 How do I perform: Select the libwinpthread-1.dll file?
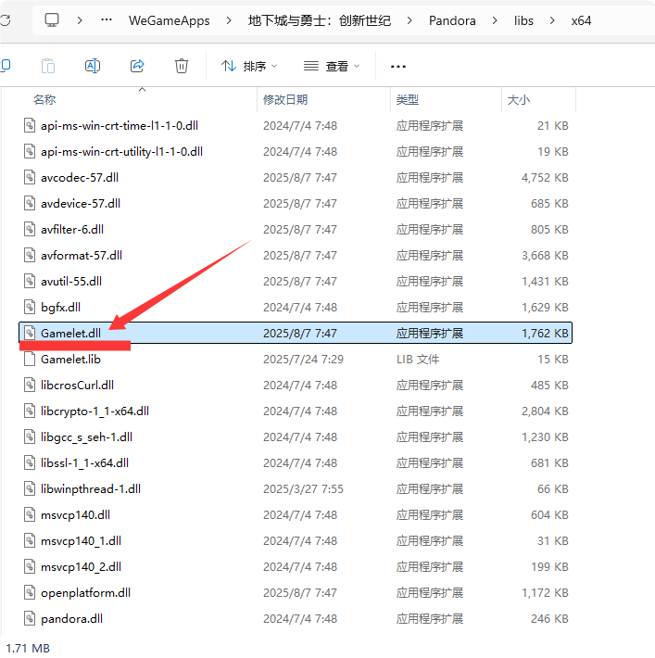(x=91, y=489)
